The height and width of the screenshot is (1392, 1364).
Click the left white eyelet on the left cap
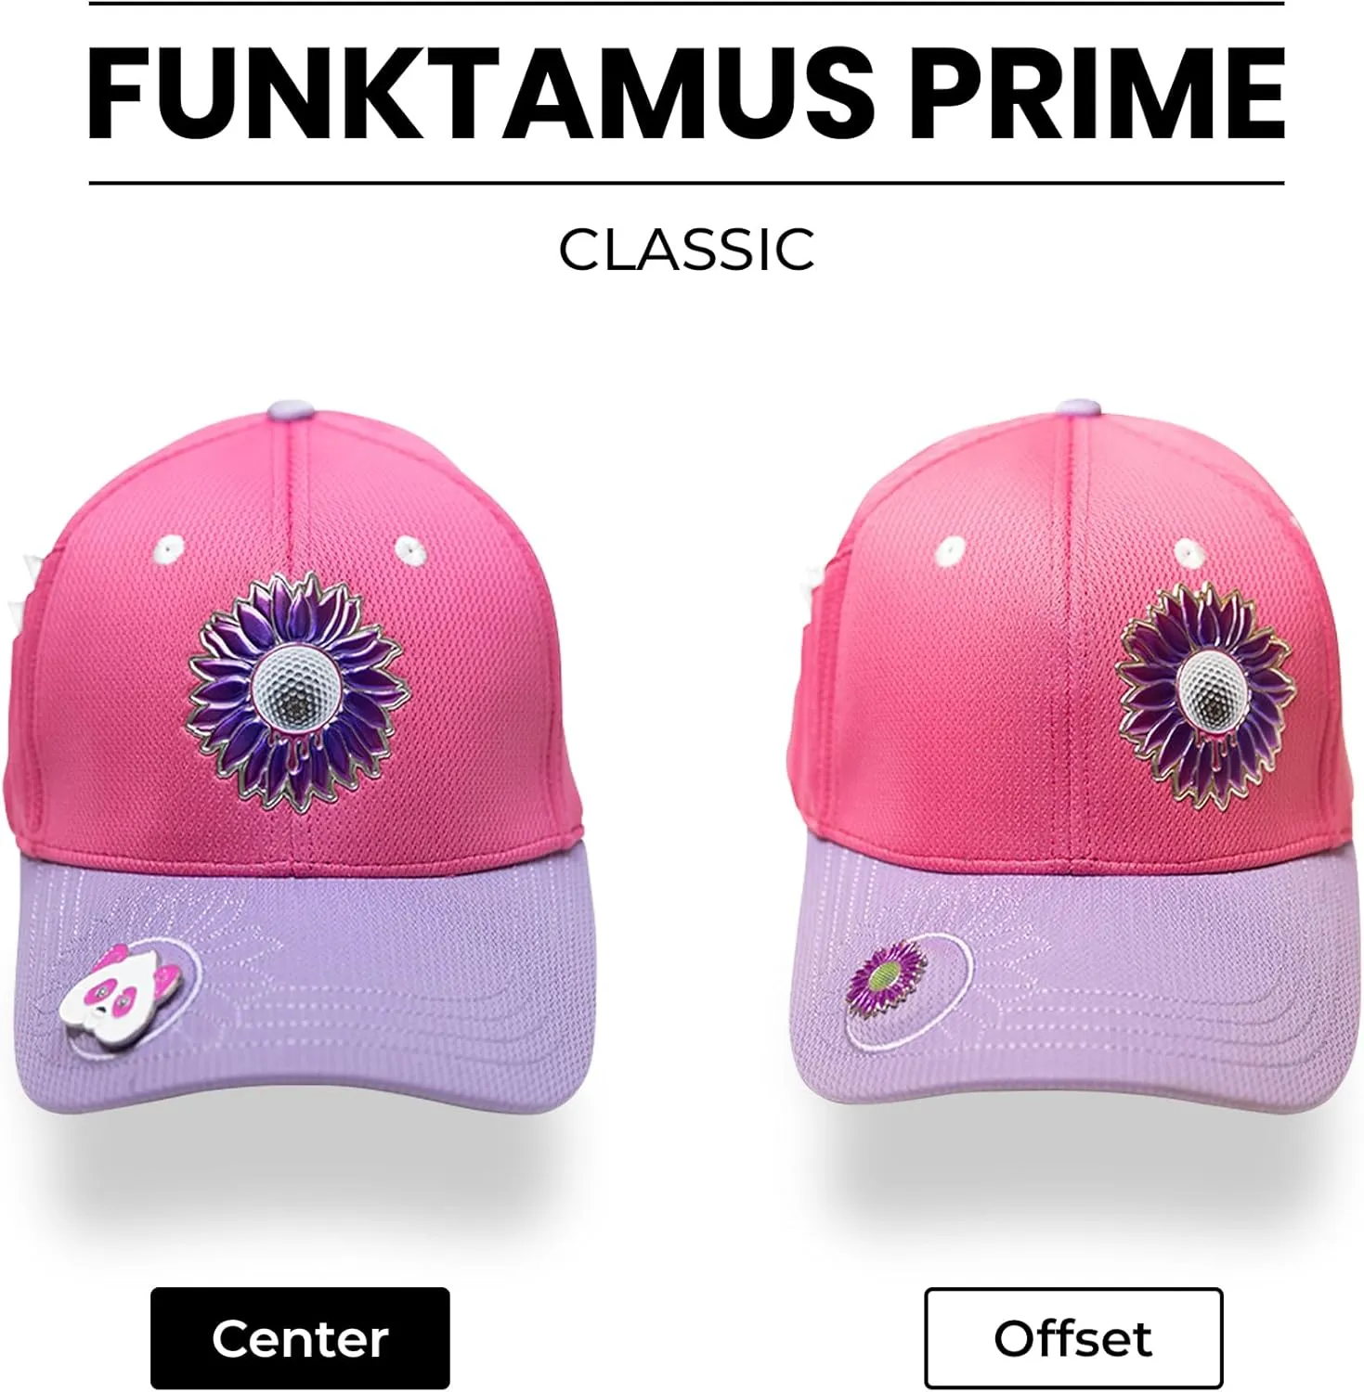point(168,548)
